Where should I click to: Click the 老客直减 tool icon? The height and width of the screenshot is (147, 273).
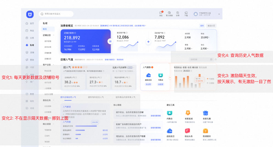pos(188,113)
